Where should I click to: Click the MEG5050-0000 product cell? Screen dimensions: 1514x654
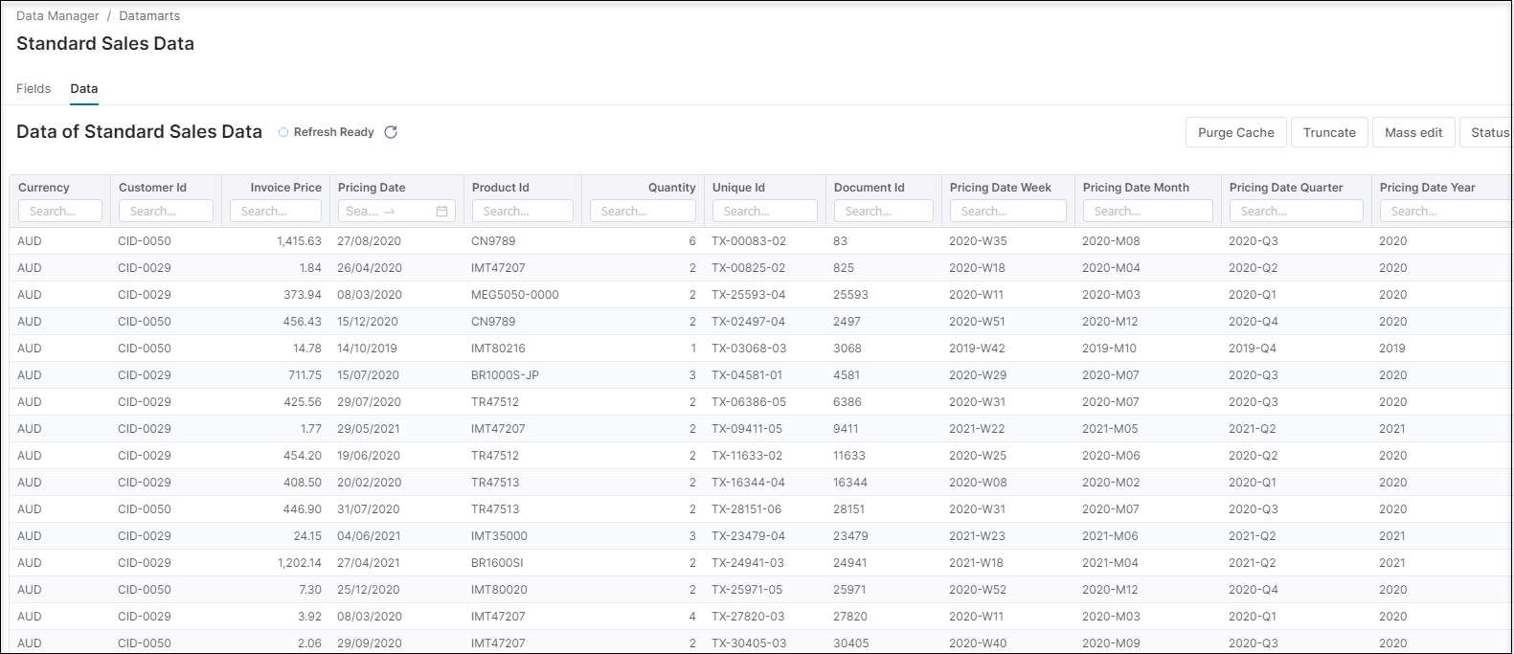tap(515, 295)
